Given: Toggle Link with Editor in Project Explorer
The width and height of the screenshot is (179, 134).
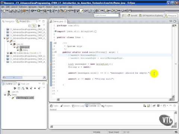Looking at the screenshot, I should (34, 26).
